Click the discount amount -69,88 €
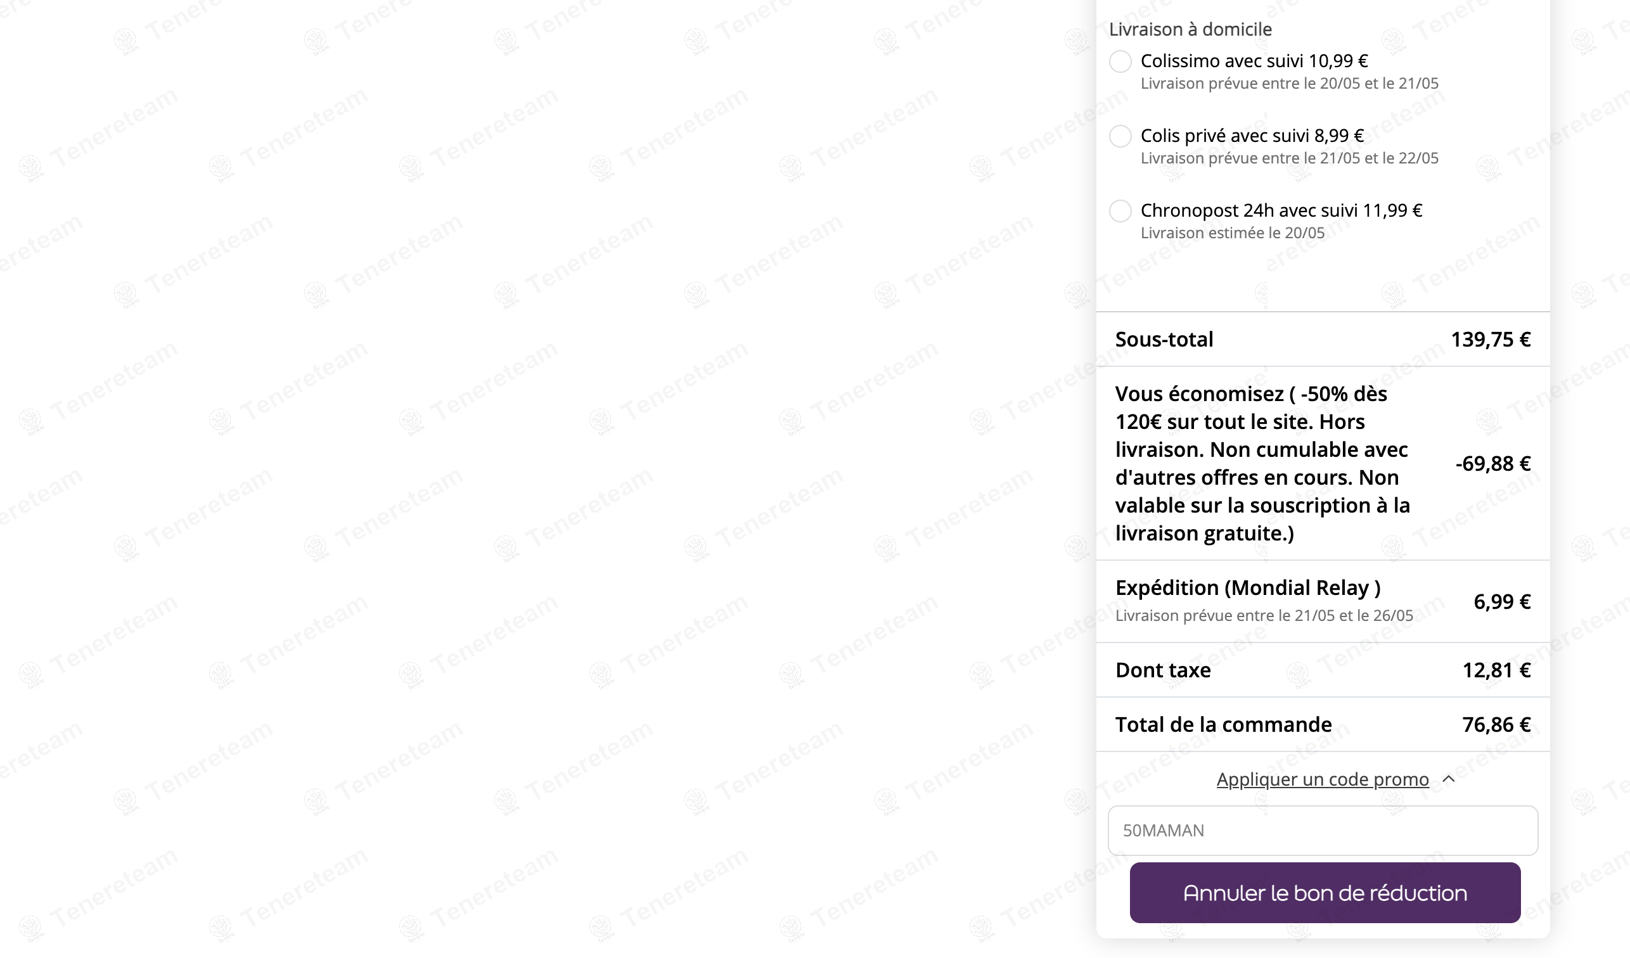The image size is (1630, 958). tap(1493, 464)
